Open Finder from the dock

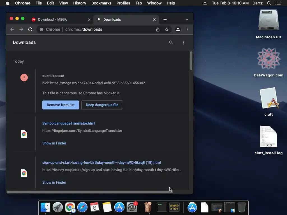point(45,207)
